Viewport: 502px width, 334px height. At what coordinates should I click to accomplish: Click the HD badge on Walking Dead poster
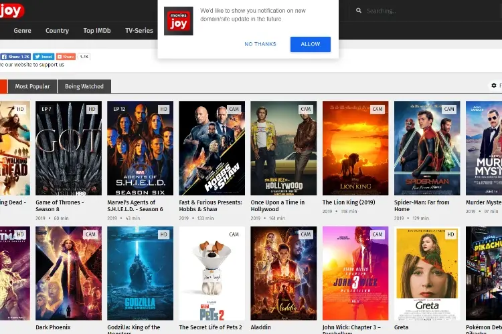click(x=20, y=109)
